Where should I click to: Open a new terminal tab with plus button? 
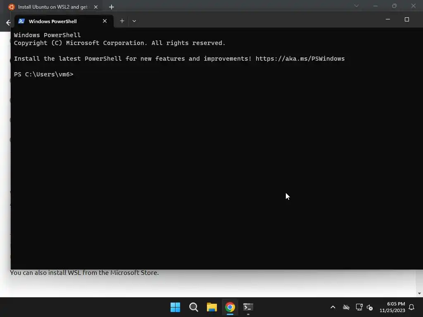point(122,21)
